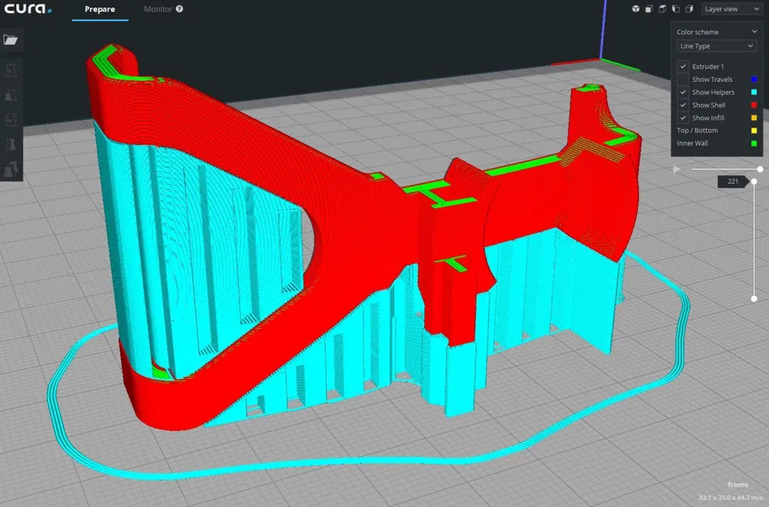The image size is (769, 507).
Task: Switch to left side camera view icon
Action: coord(676,9)
